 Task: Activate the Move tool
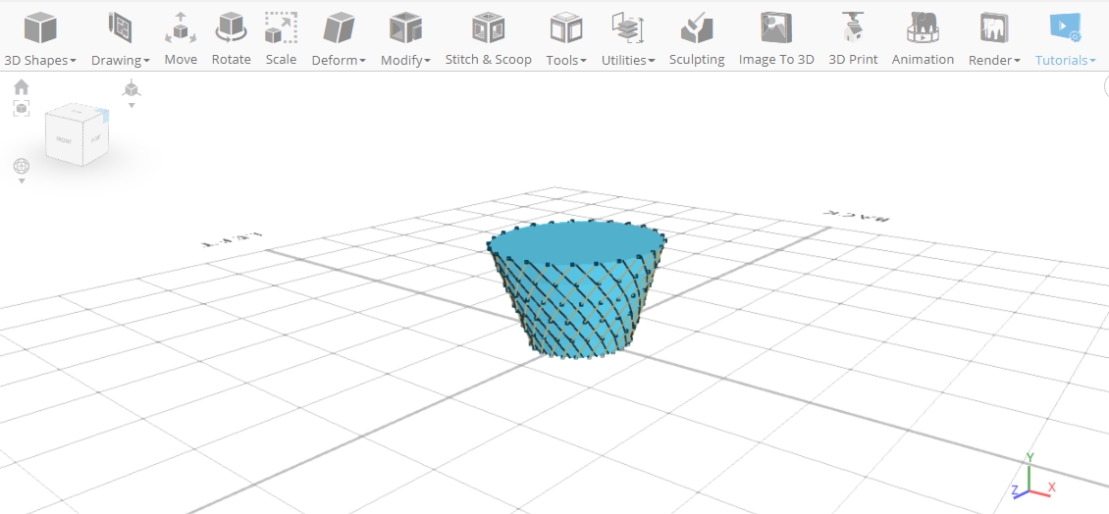click(x=181, y=39)
